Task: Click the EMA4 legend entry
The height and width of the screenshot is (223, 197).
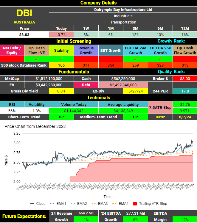Action: pos(120,204)
